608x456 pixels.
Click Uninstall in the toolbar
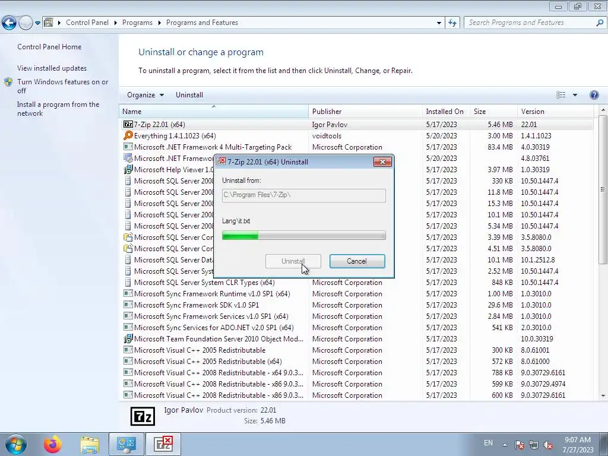click(189, 95)
